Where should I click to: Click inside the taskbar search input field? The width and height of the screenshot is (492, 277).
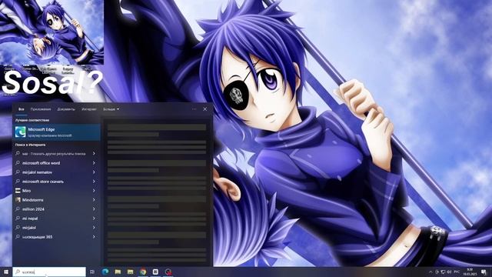point(49,272)
